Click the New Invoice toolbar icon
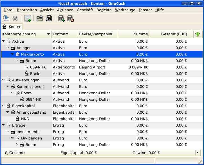Viewport: 204px width, 165px height. tap(27, 19)
